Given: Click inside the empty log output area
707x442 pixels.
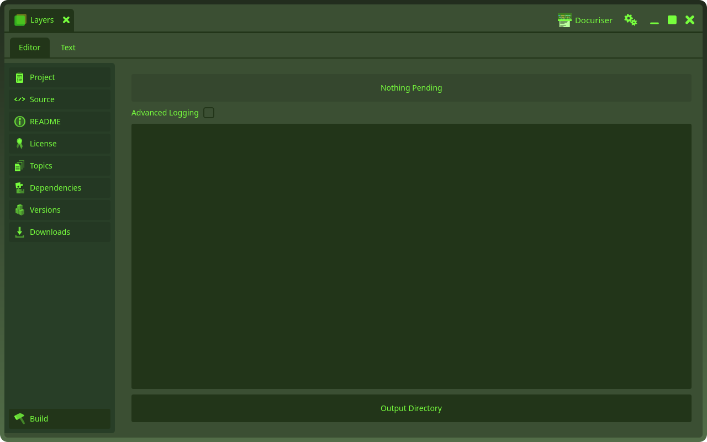Looking at the screenshot, I should [x=411, y=256].
